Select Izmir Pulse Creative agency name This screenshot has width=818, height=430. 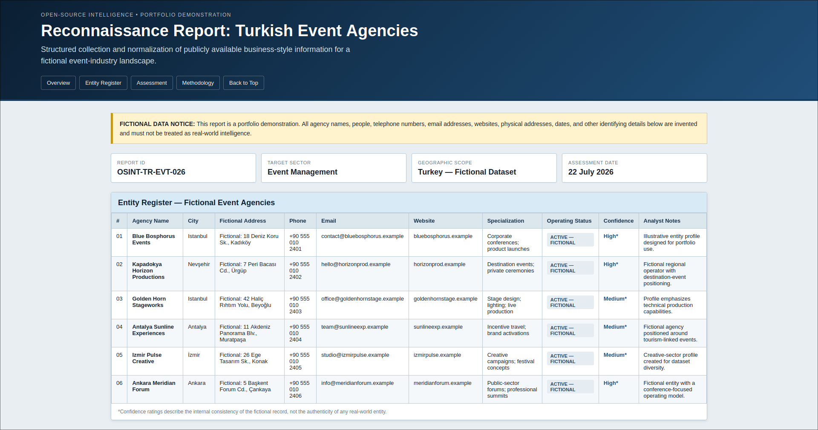click(147, 358)
